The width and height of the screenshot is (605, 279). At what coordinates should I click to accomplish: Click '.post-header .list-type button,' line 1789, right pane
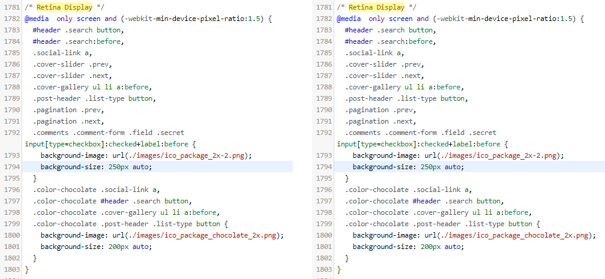click(406, 98)
